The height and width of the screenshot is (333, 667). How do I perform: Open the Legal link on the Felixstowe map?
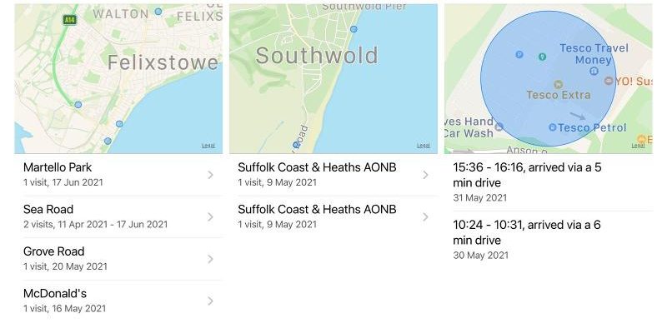(x=208, y=146)
